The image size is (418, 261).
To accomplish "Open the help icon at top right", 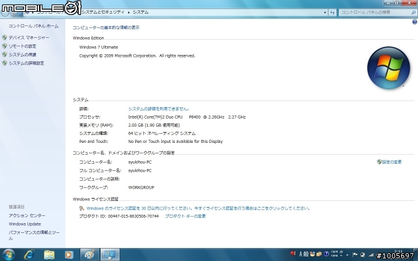I will click(x=415, y=22).
